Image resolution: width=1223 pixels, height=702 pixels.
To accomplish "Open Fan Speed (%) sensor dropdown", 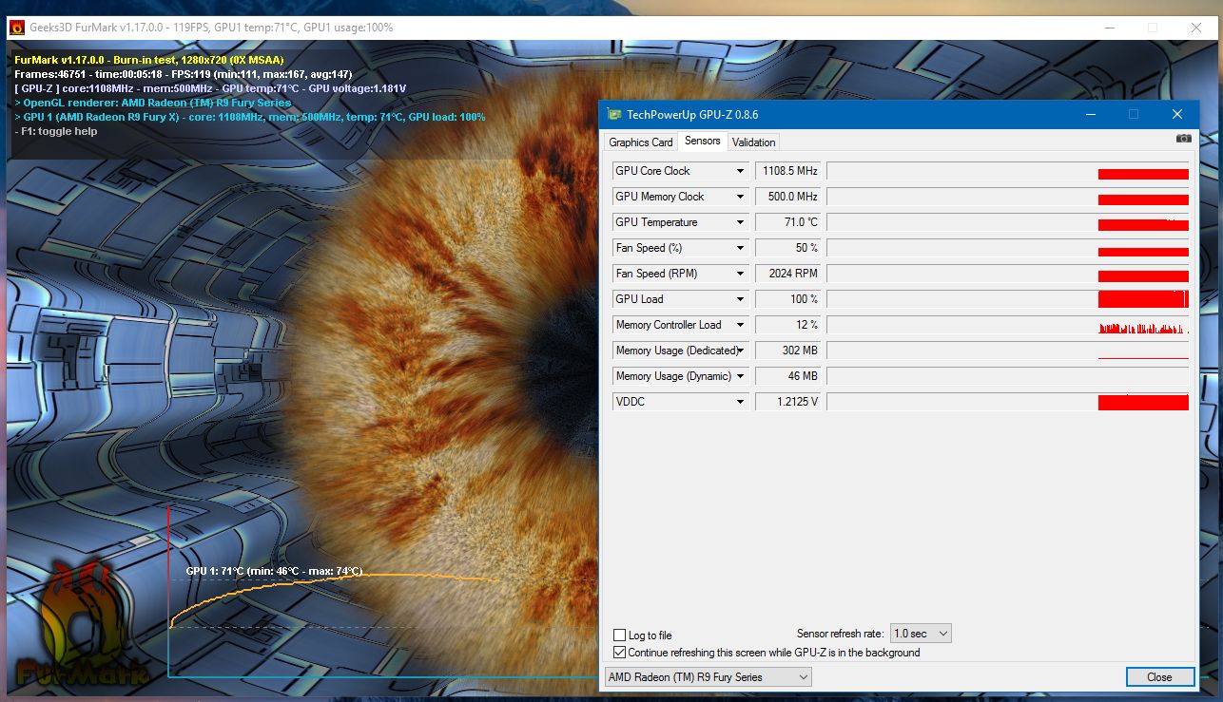I will tap(740, 248).
